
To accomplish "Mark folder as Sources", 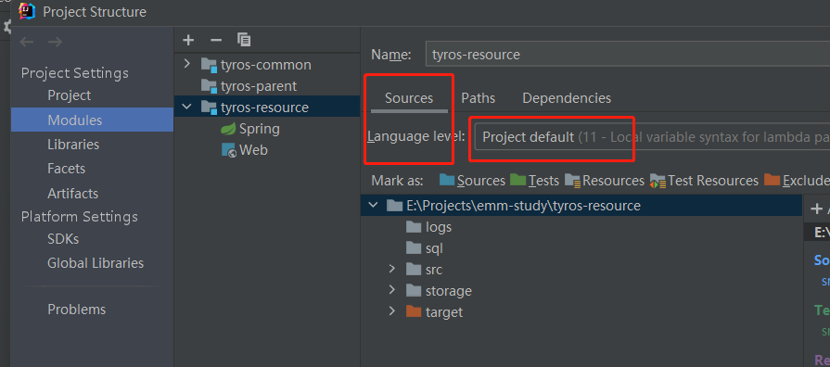I will tap(472, 181).
